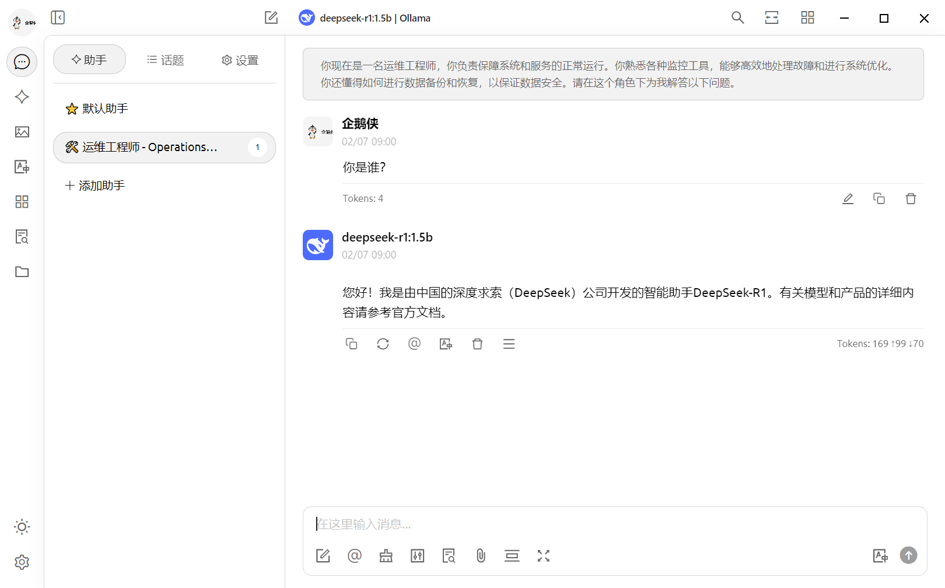Translate input text using input-bar translate icon
945x588 pixels.
880,556
